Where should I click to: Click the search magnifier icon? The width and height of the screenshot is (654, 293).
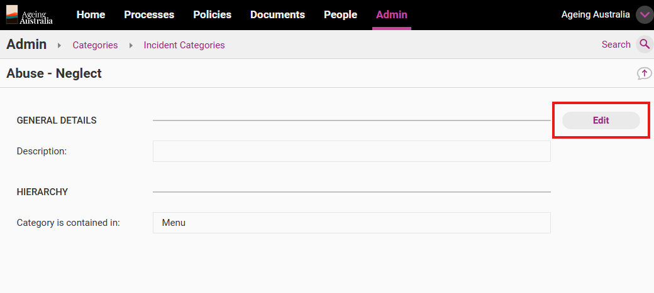[644, 45]
